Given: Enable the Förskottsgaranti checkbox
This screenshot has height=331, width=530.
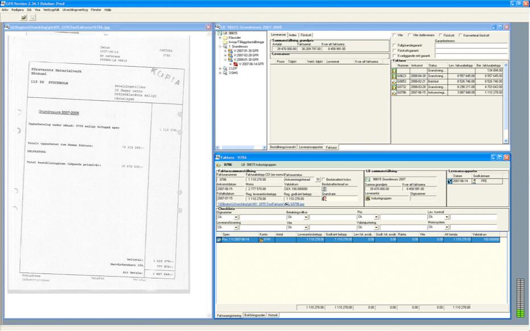Looking at the screenshot, I should pyautogui.click(x=394, y=51).
